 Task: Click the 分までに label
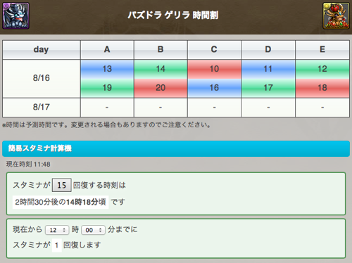(122, 229)
